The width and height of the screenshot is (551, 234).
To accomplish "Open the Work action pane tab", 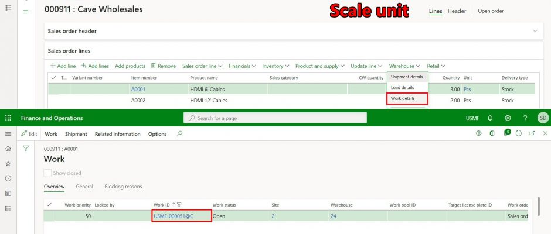I will pos(51,133).
